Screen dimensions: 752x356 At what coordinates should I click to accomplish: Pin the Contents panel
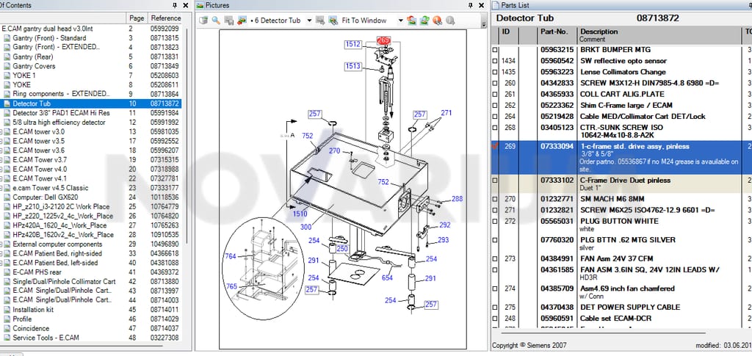[x=175, y=5]
